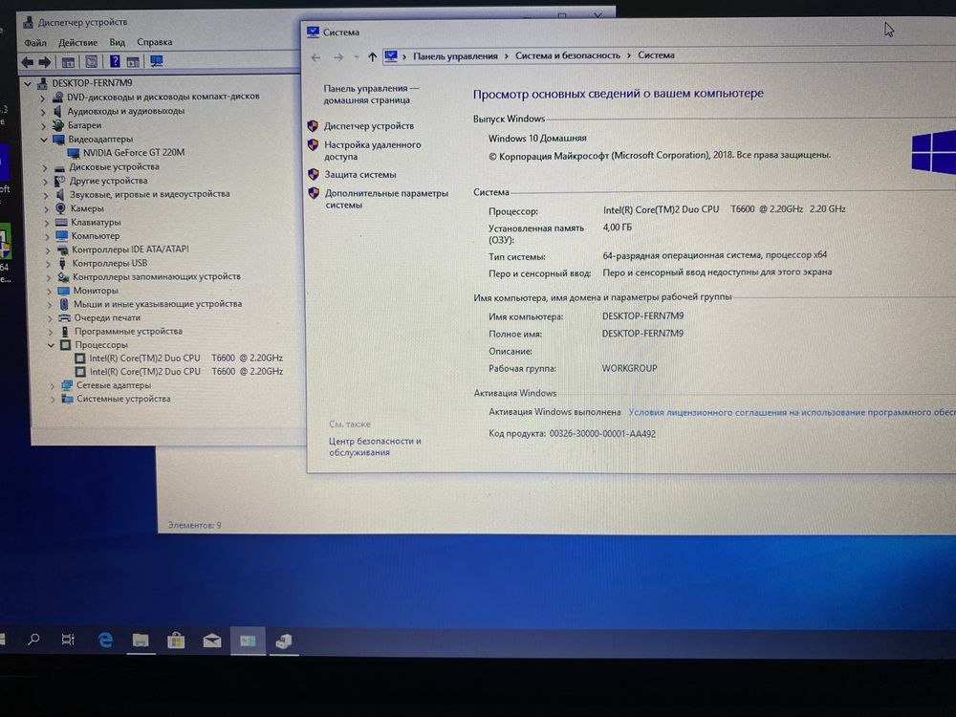This screenshot has height=717, width=956.
Task: Click the show/hide console tree toolbar icon
Action: (68, 62)
